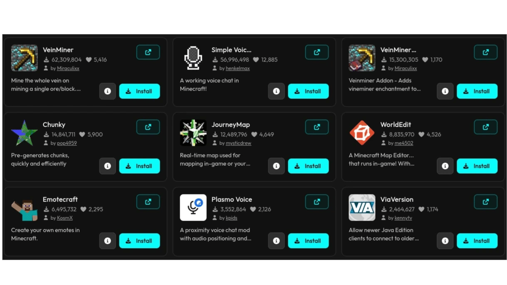This screenshot has width=507, height=285.
Task: Show info for Chunky
Action: (x=108, y=166)
